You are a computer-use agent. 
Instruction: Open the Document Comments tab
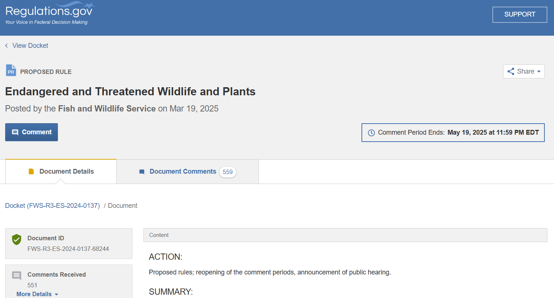183,171
